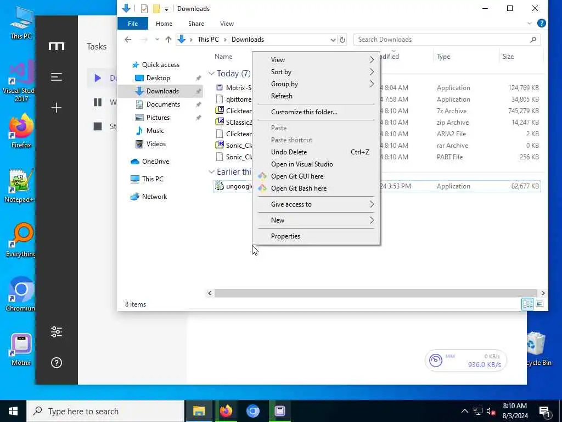
Task: Choose Customize this folder...
Action: 316,112
